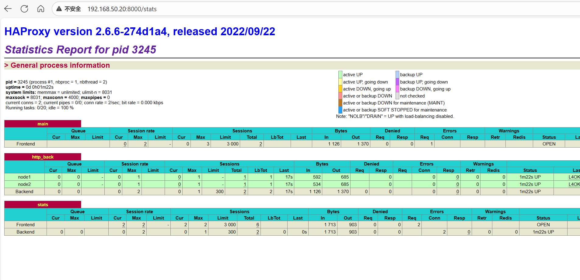Reload the HAProxy stats page
This screenshot has width=580, height=280.
point(24,9)
